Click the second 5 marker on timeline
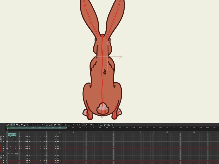The image size is (219, 164). [x=73, y=132]
